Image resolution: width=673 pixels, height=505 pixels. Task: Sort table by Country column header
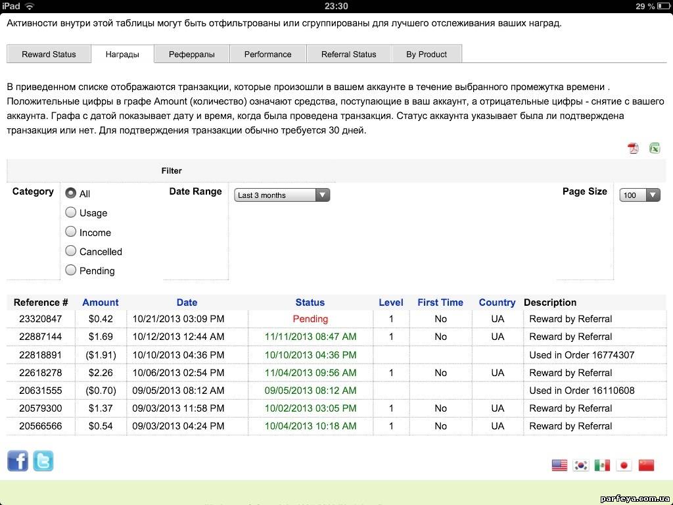[x=497, y=302]
